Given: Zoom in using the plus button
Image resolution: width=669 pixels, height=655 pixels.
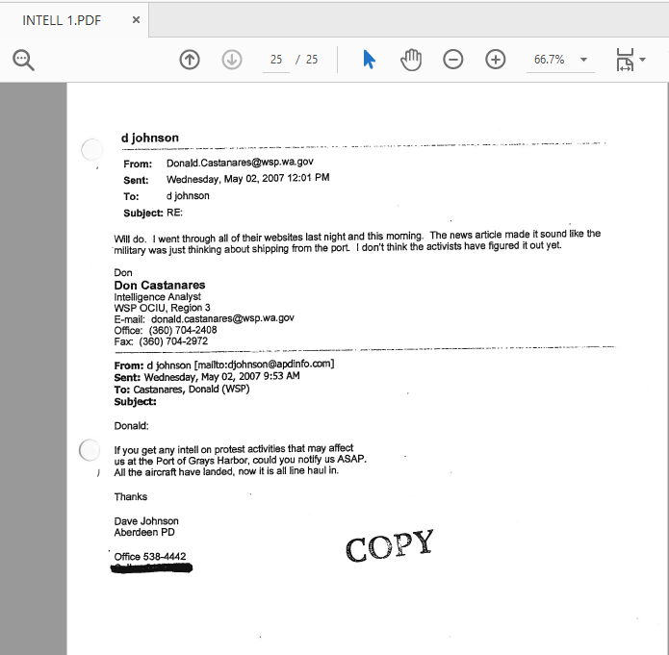Looking at the screenshot, I should click(495, 60).
